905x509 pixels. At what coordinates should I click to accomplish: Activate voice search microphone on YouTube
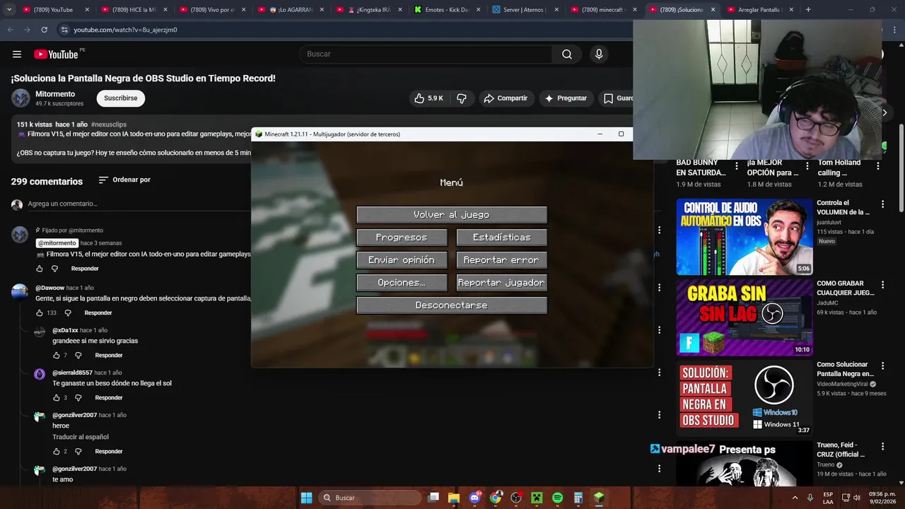click(599, 54)
